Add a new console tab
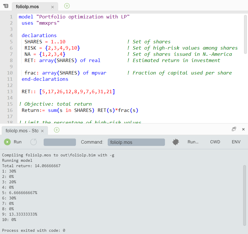Image resolution: width=248 pixels, height=234 pixels. point(57,130)
